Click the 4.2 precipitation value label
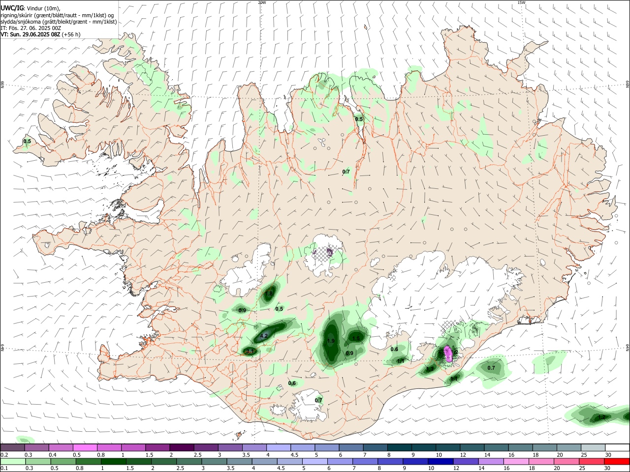630x472 pixels. [264, 336]
